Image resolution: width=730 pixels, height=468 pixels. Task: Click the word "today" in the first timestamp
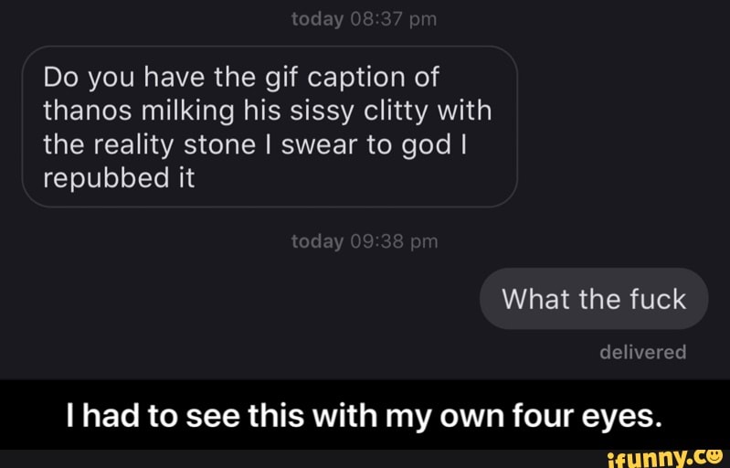click(317, 21)
